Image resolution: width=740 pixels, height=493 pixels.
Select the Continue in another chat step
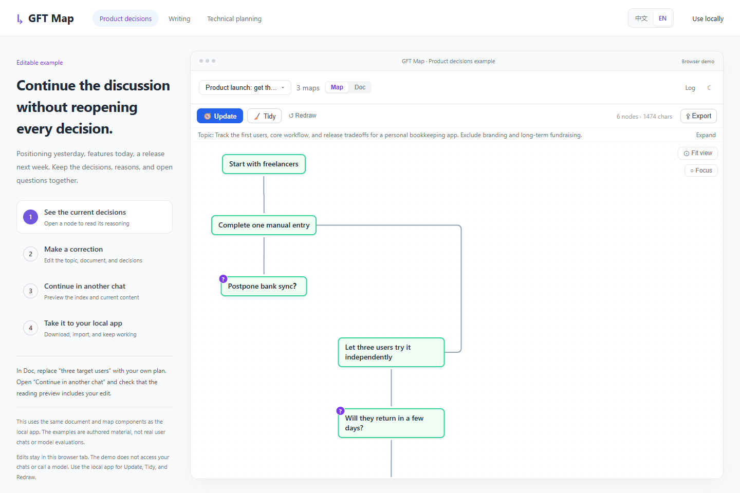pyautogui.click(x=95, y=291)
